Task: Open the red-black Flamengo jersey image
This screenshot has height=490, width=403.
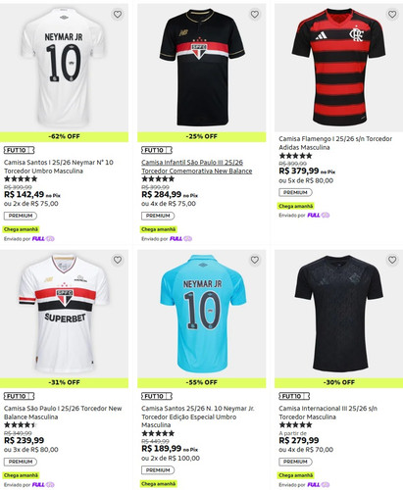Action: tap(338, 68)
